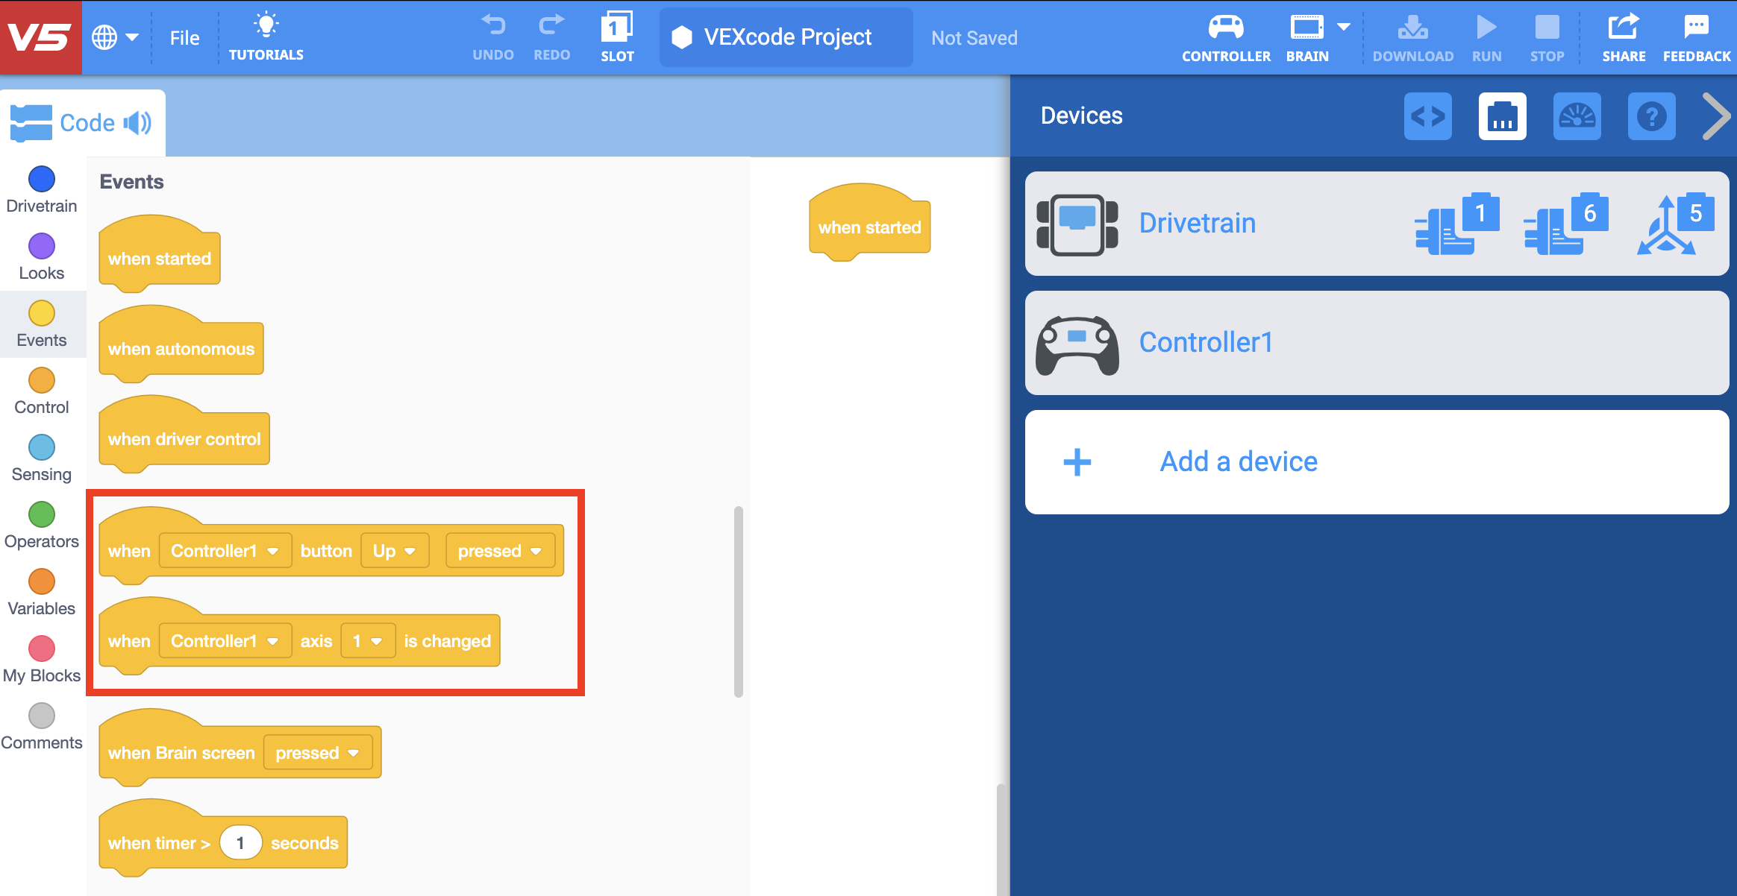Click the TUTORIALS menu item
The height and width of the screenshot is (896, 1737).
(x=266, y=38)
